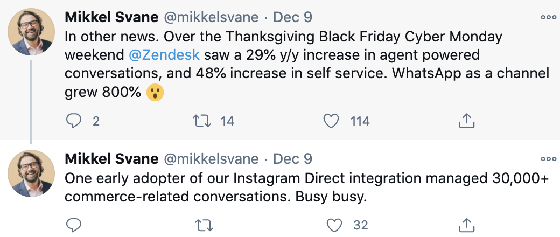Reply to the Zendesk Black Friday tweet

click(74, 121)
